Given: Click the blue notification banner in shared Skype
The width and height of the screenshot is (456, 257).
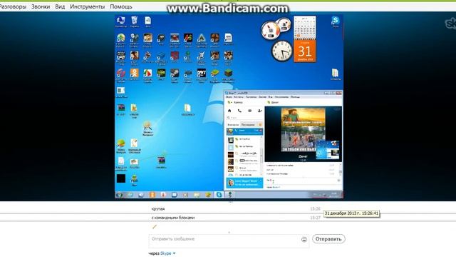Looking at the screenshot, I should click(244, 183).
